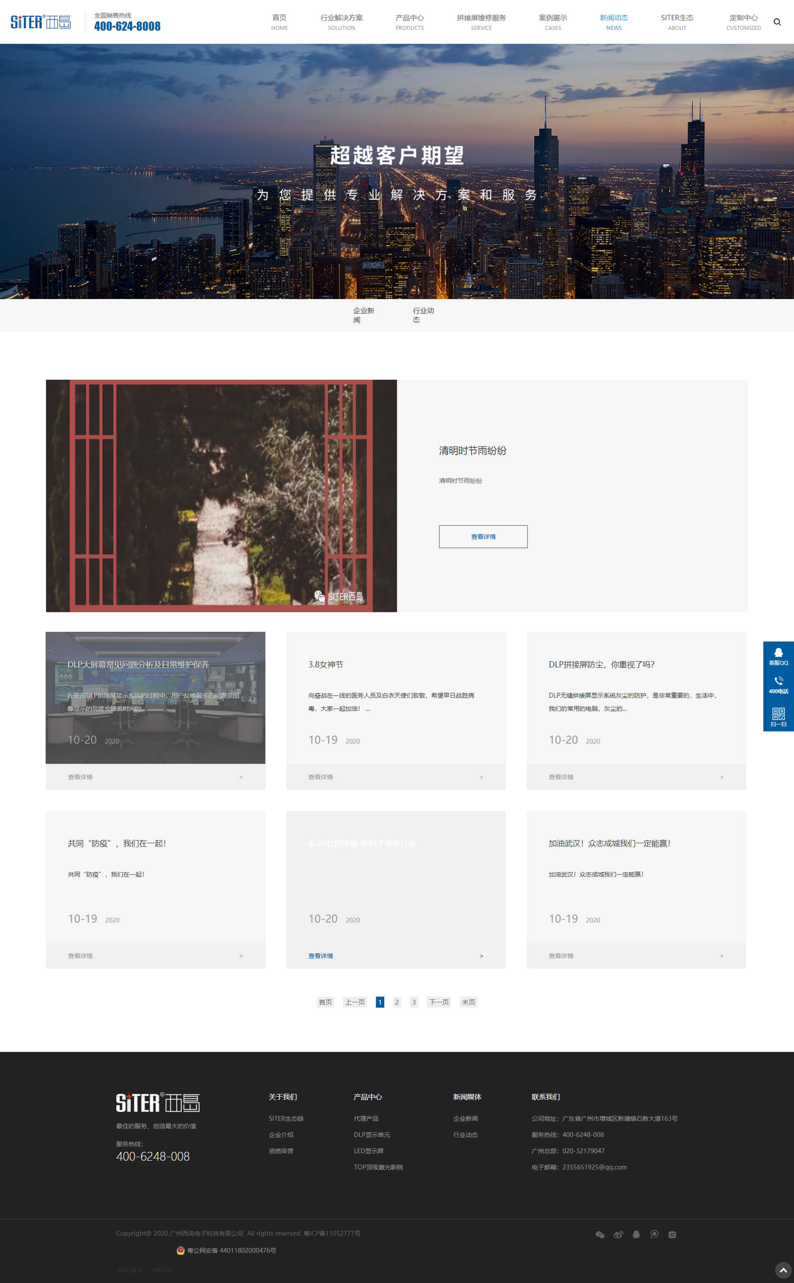The width and height of the screenshot is (794, 1283).
Task: Open the 行业解决方案 SOLUTION menu
Action: coord(341,22)
